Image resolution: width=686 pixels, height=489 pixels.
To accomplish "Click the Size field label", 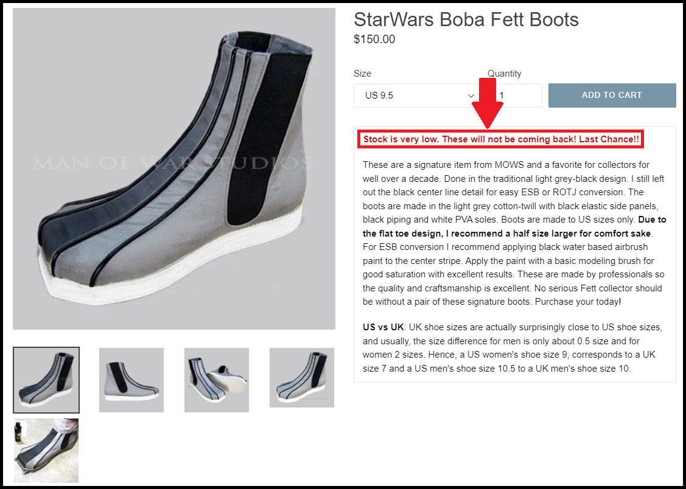I will pos(362,74).
